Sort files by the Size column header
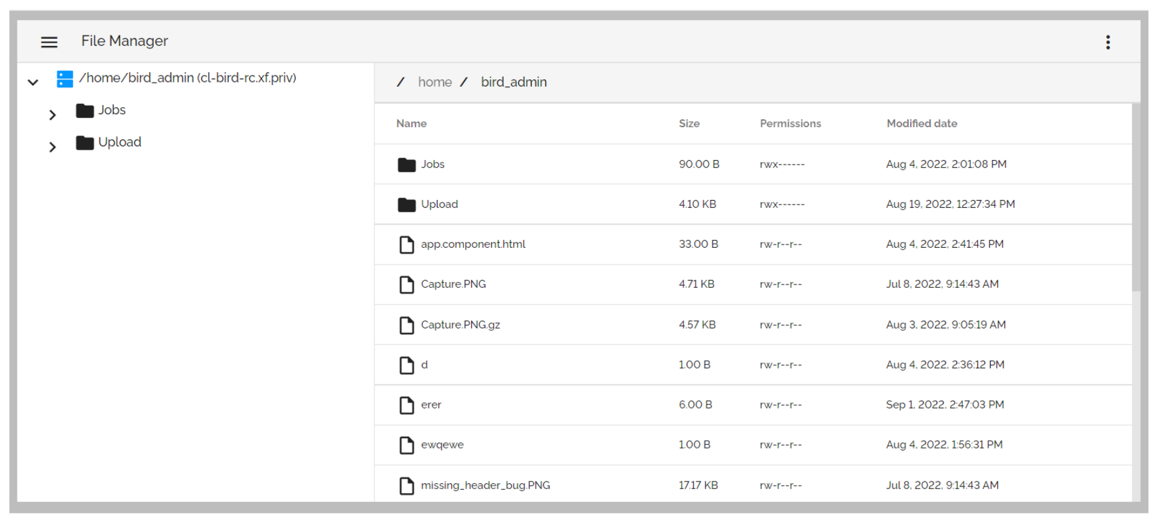1163x522 pixels. coord(689,123)
